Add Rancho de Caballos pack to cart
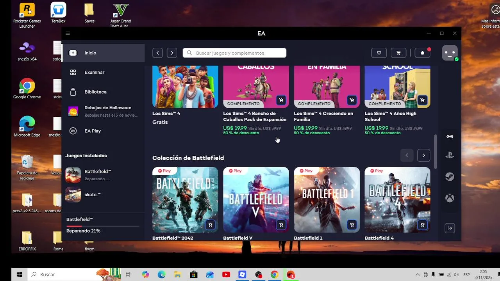The image size is (500, 281). pos(281,100)
